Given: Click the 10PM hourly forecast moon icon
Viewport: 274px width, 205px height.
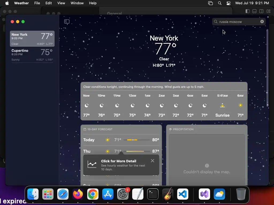Looking at the screenshot, I should [101, 105].
